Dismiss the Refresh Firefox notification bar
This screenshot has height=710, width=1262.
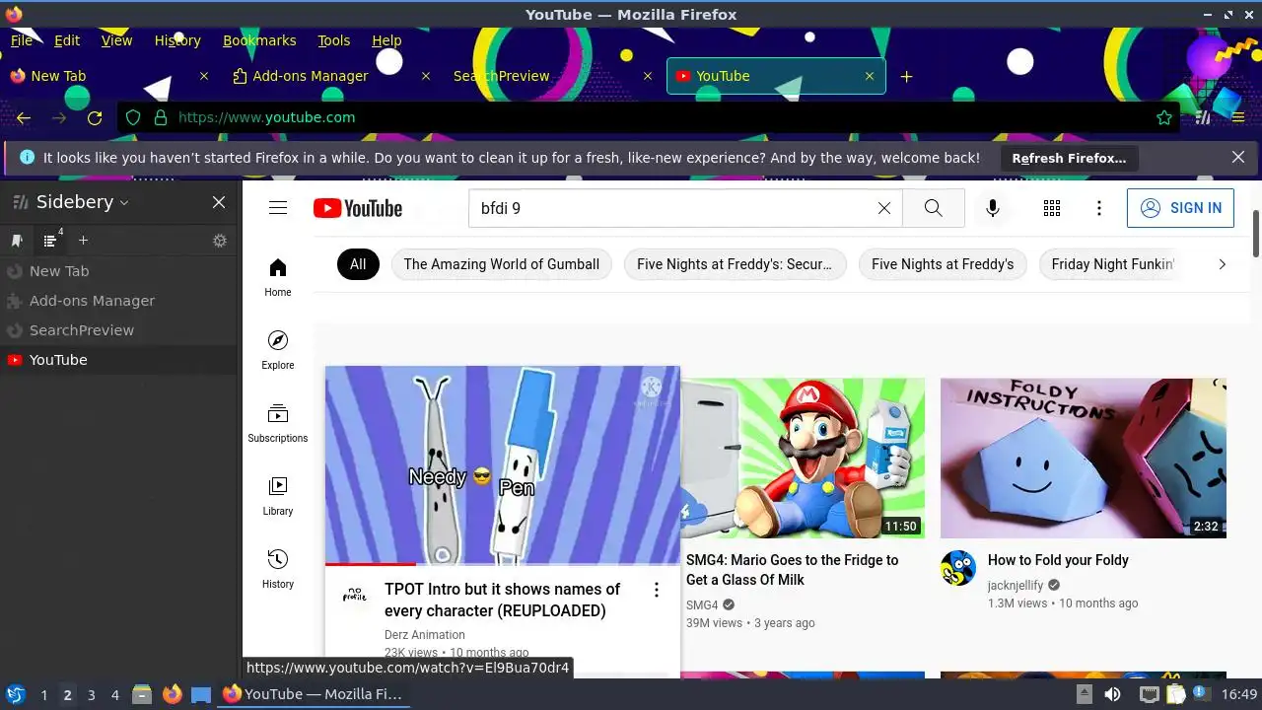click(x=1238, y=158)
